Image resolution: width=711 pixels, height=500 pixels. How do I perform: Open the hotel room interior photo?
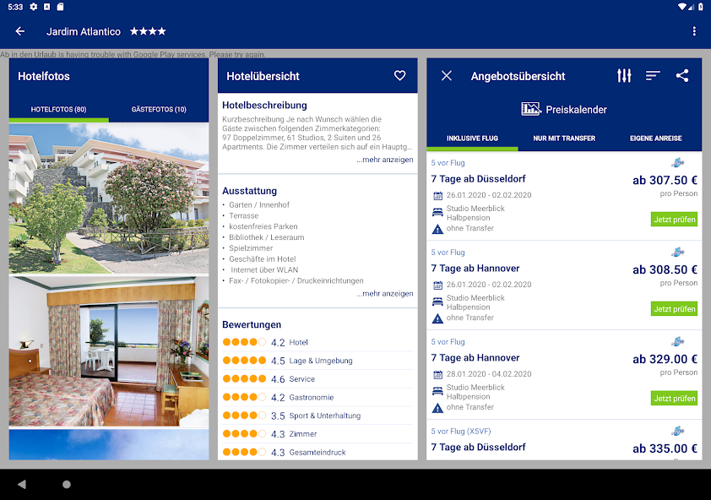[x=109, y=351]
